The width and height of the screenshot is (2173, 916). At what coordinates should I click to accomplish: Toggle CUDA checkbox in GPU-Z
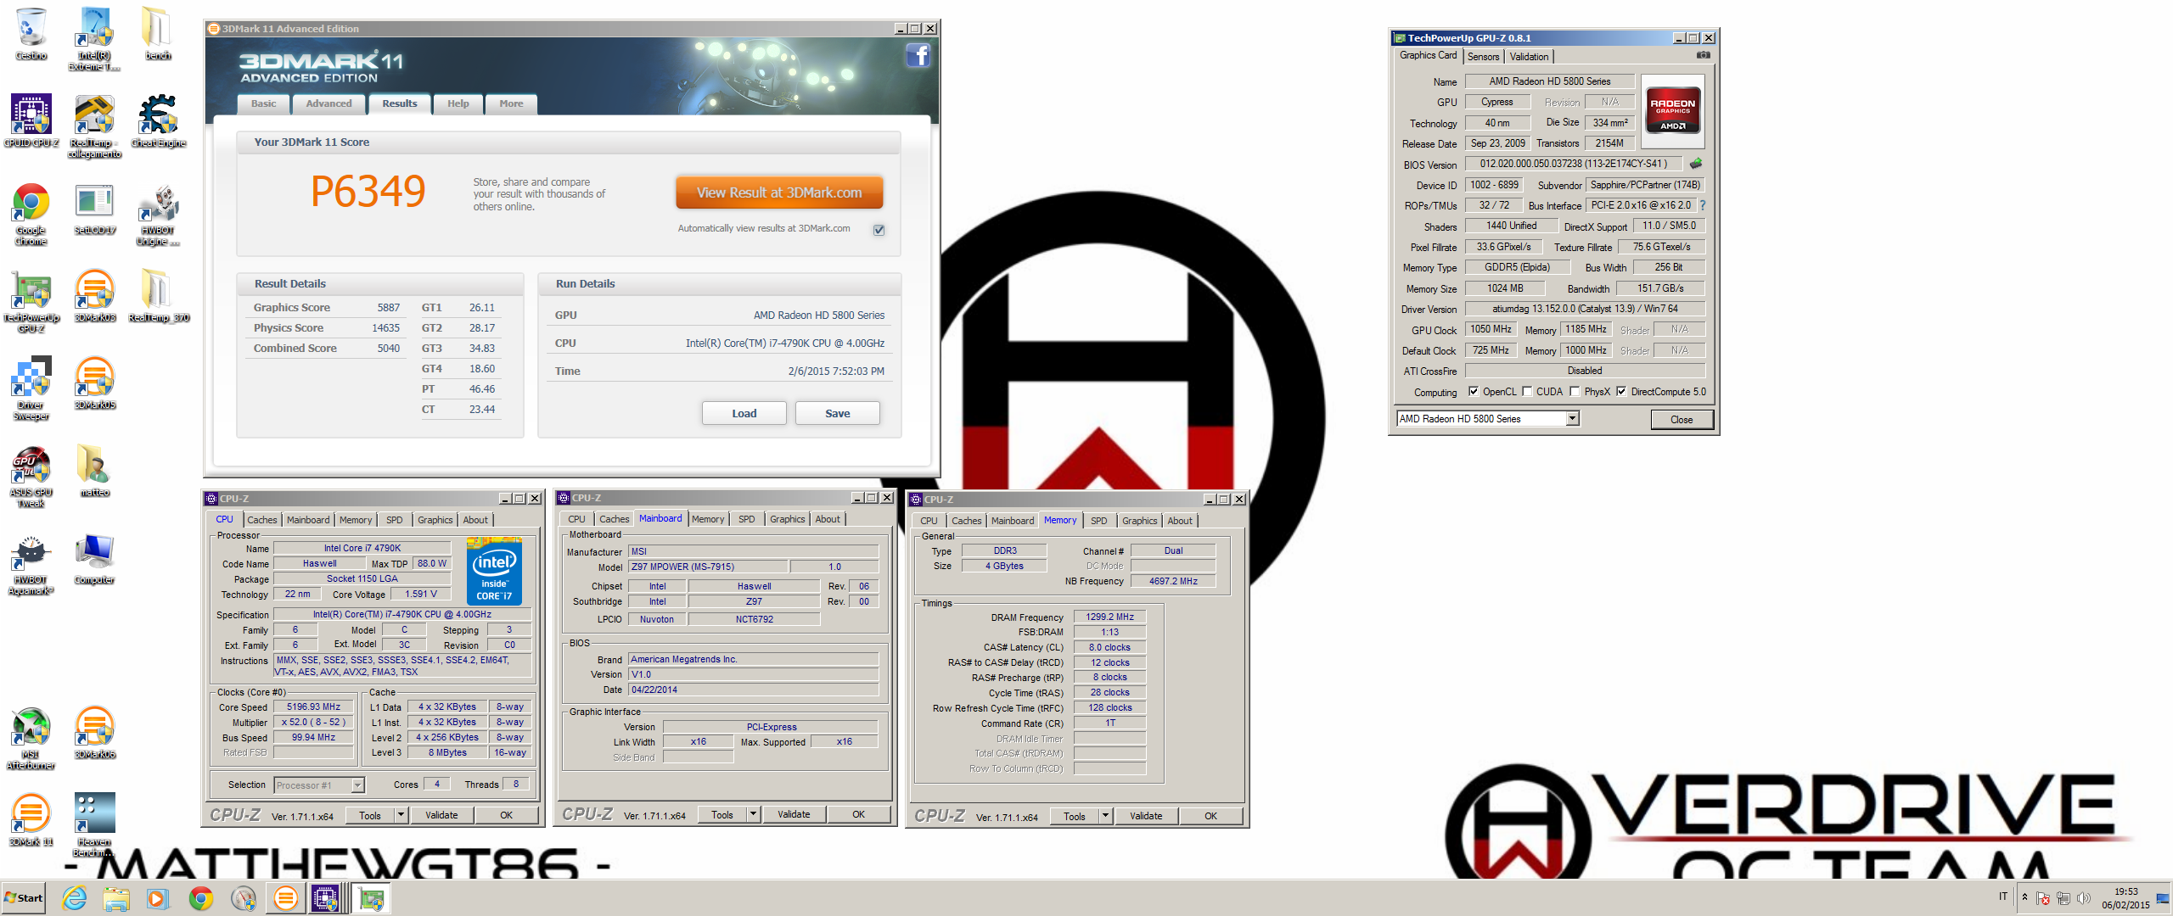pos(1527,392)
